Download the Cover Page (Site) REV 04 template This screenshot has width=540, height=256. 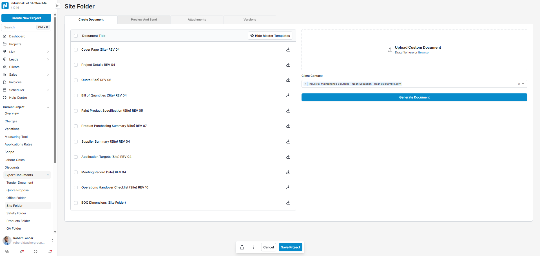tap(288, 50)
